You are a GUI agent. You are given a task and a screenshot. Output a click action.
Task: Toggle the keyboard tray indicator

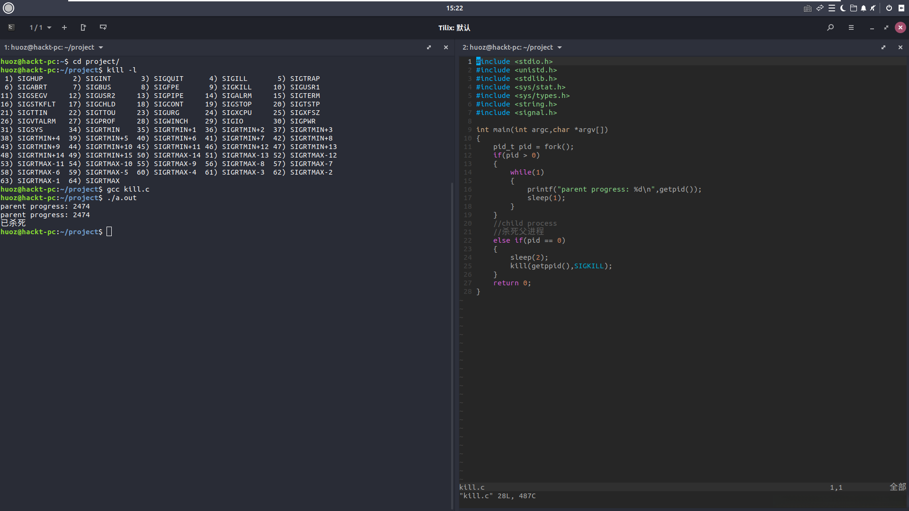(808, 8)
